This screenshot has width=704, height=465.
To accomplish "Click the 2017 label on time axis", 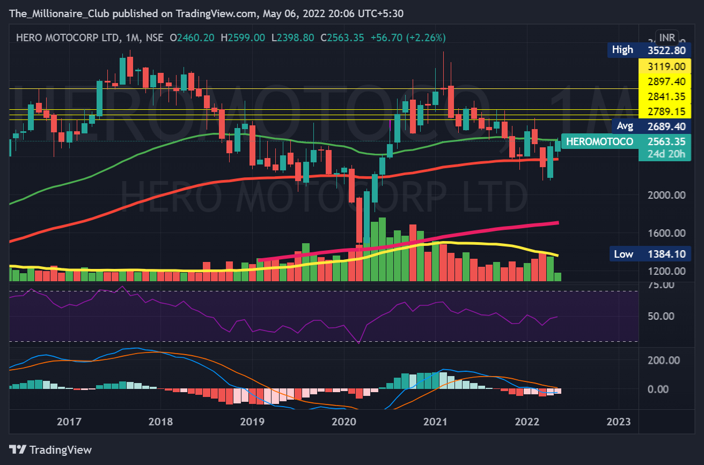I will tap(68, 422).
